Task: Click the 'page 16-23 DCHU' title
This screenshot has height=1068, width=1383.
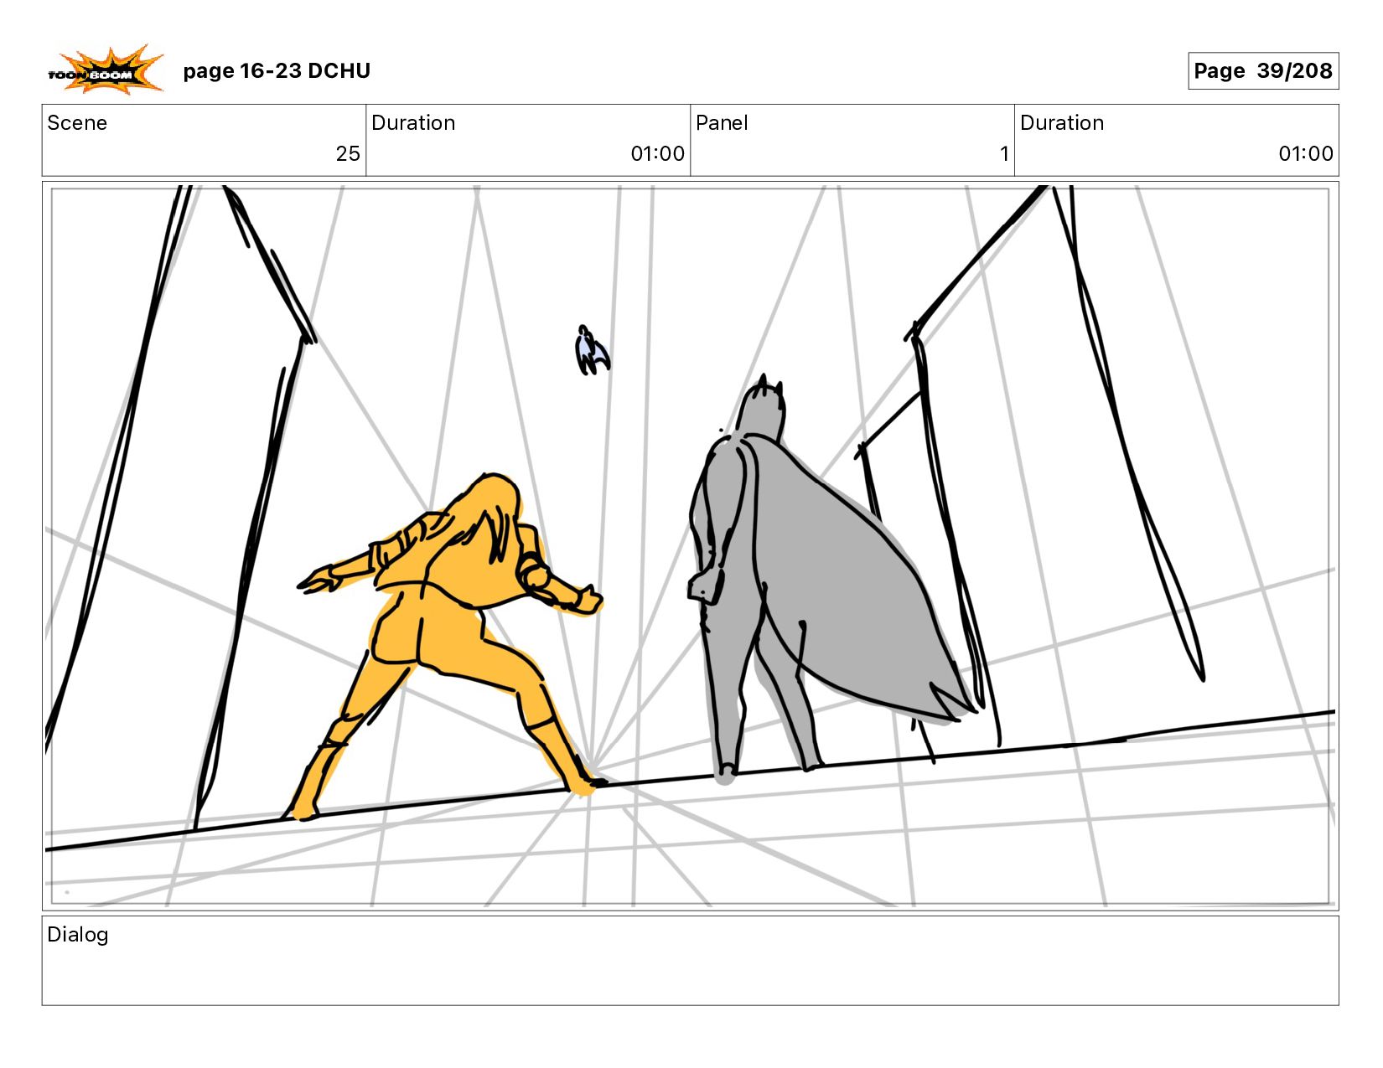Action: [x=277, y=71]
